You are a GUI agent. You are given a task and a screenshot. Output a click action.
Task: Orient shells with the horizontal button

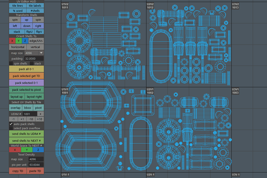17,47
